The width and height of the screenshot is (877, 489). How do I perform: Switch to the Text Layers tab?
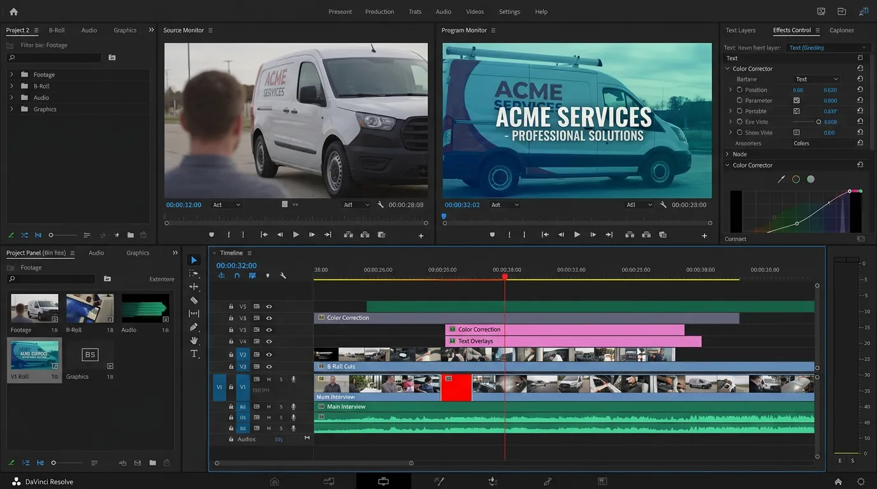click(740, 30)
